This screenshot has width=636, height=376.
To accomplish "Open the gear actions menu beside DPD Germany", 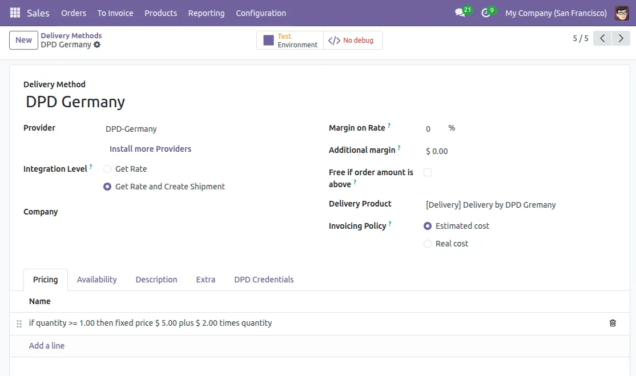I will coord(97,45).
